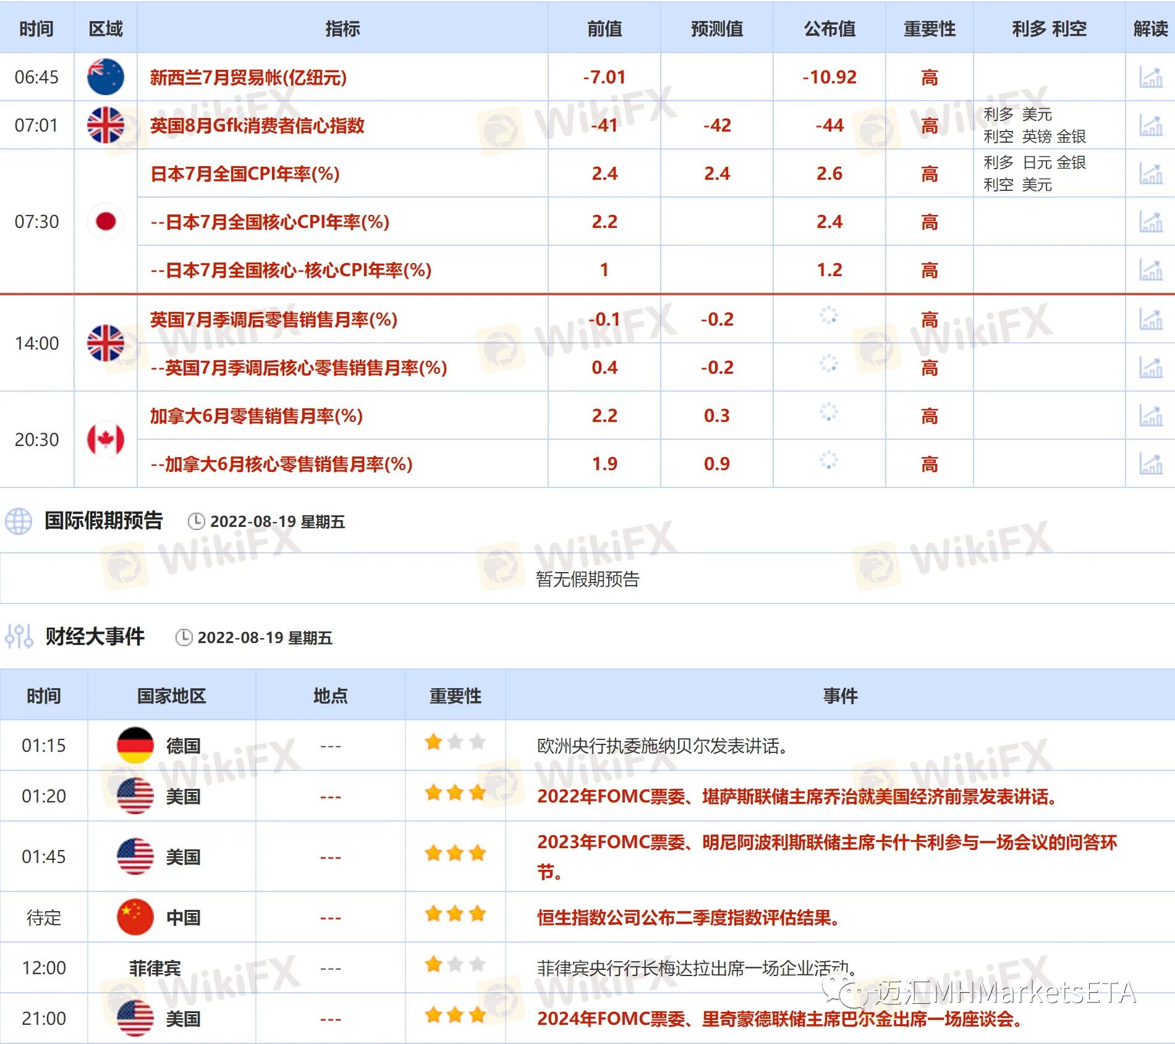
Task: Click the Canada flag at 20:30
Action: pos(106,439)
